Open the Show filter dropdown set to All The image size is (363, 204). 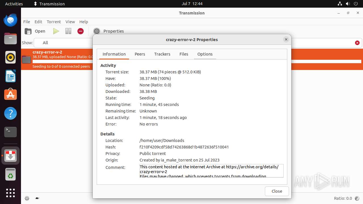click(64, 43)
